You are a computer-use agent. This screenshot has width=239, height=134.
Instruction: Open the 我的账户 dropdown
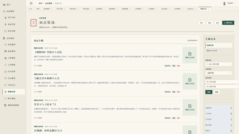(232, 3)
